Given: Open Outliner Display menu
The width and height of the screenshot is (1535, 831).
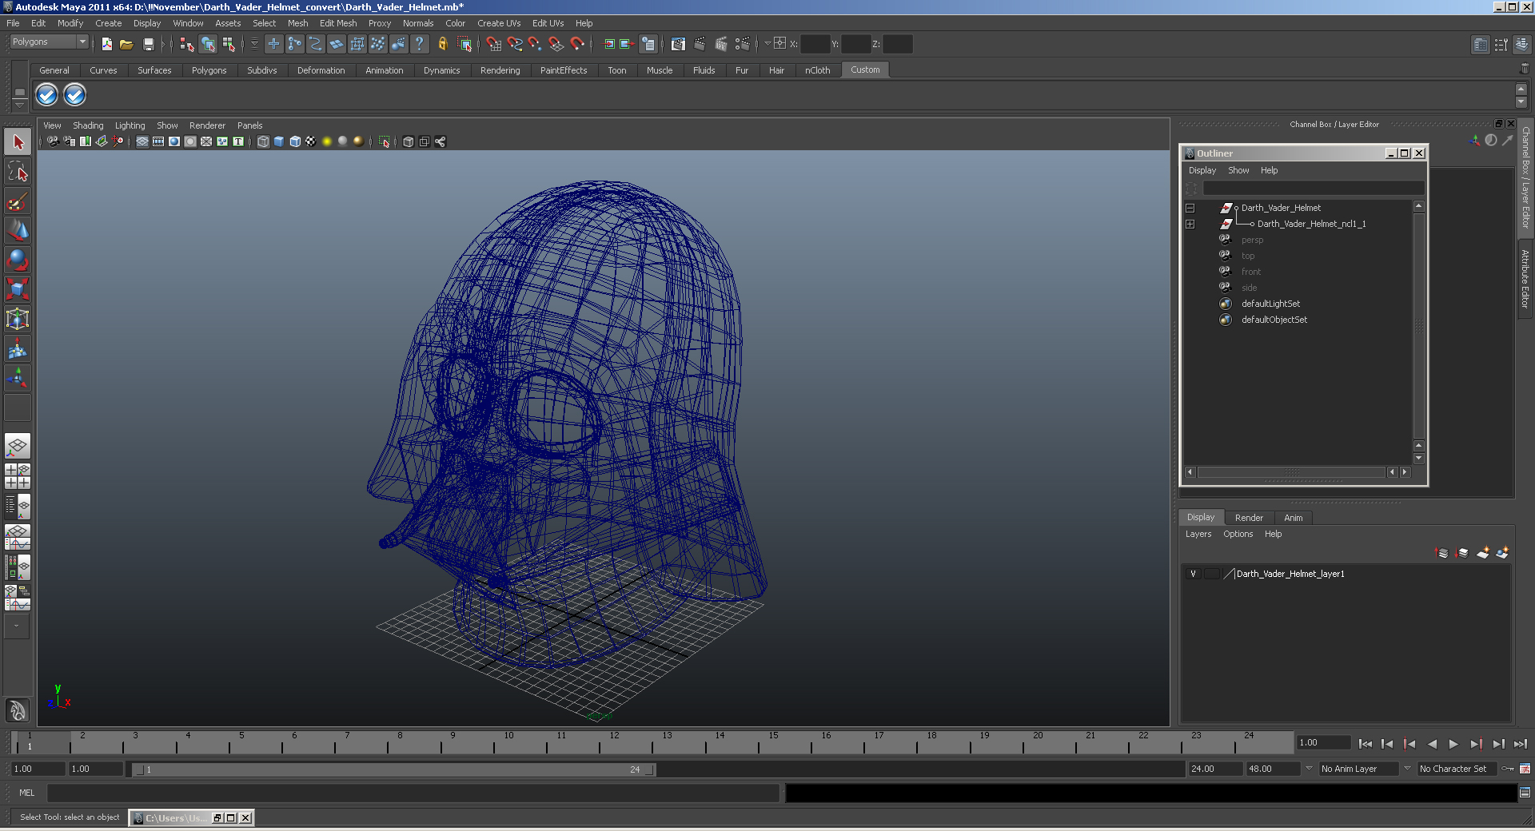Looking at the screenshot, I should [x=1202, y=170].
